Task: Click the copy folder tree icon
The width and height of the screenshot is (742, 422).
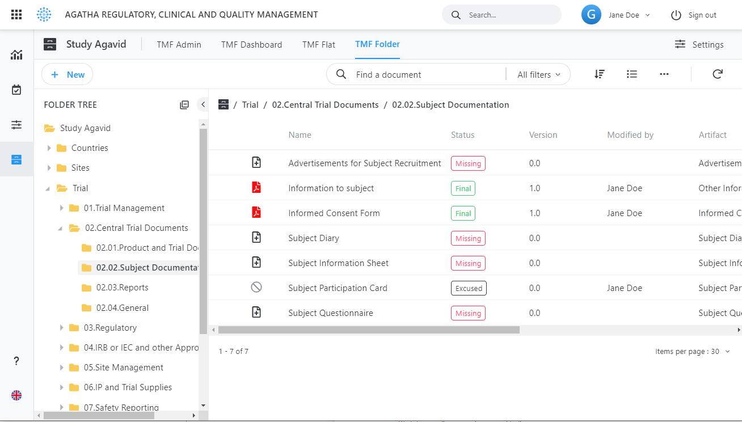Action: point(184,104)
